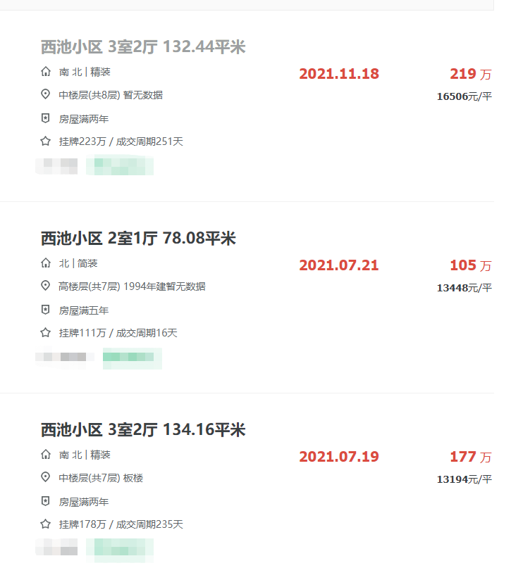Click star icon next to 挂牌178万
Screen dimensions: 511x568
(45, 524)
